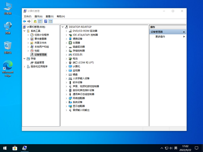Collapse the 系统工具 tree node
This screenshot has width=203, height=152.
click(x=24, y=31)
